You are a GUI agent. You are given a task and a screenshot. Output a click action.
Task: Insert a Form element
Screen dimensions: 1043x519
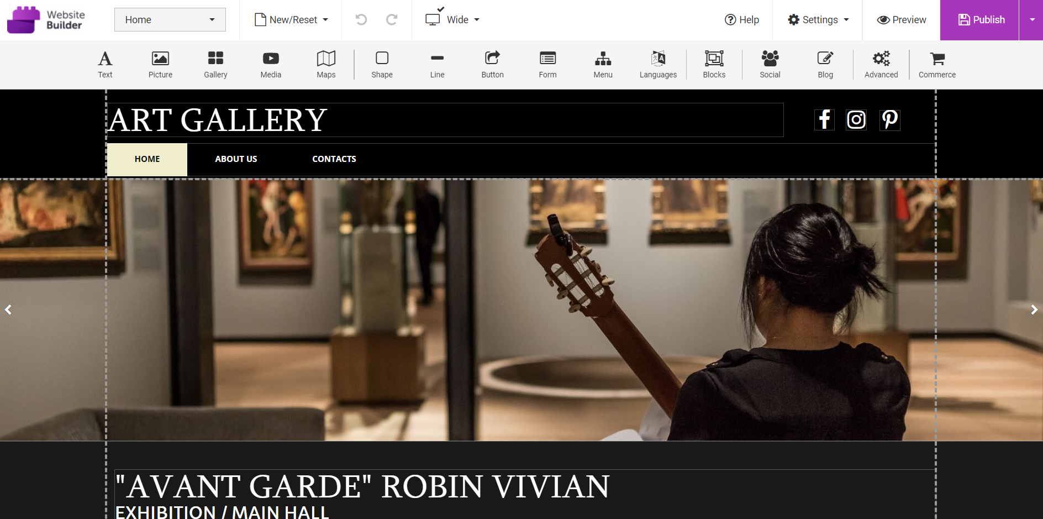click(x=547, y=65)
